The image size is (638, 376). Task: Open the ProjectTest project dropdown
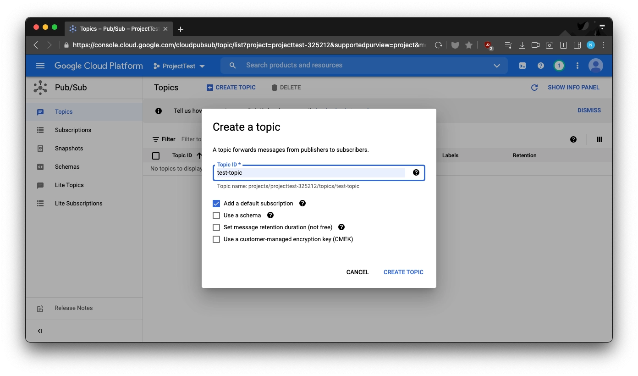coord(179,66)
